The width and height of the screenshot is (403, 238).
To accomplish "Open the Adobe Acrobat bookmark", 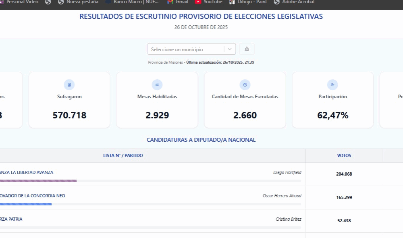I will coord(294,2).
